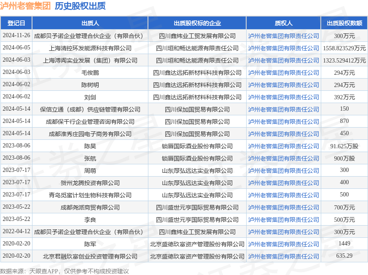Viewport: 368px width, 275px height.
Task: Click pledgor 周萌
Action: point(90,171)
